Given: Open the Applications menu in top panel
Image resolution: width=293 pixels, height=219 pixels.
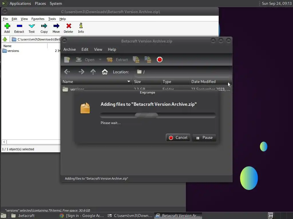Looking at the screenshot, I should point(20,3).
